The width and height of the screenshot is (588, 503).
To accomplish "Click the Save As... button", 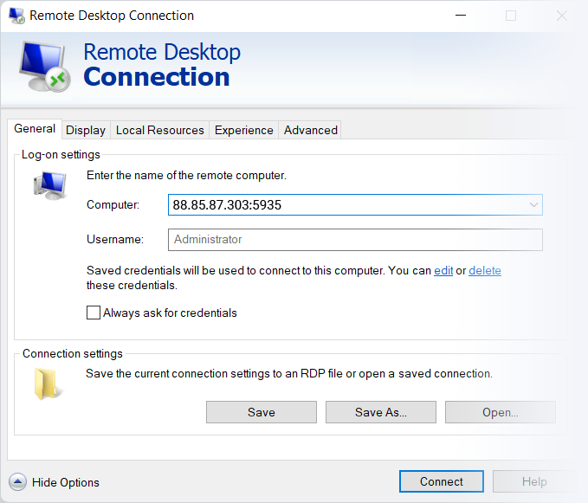I will click(381, 412).
